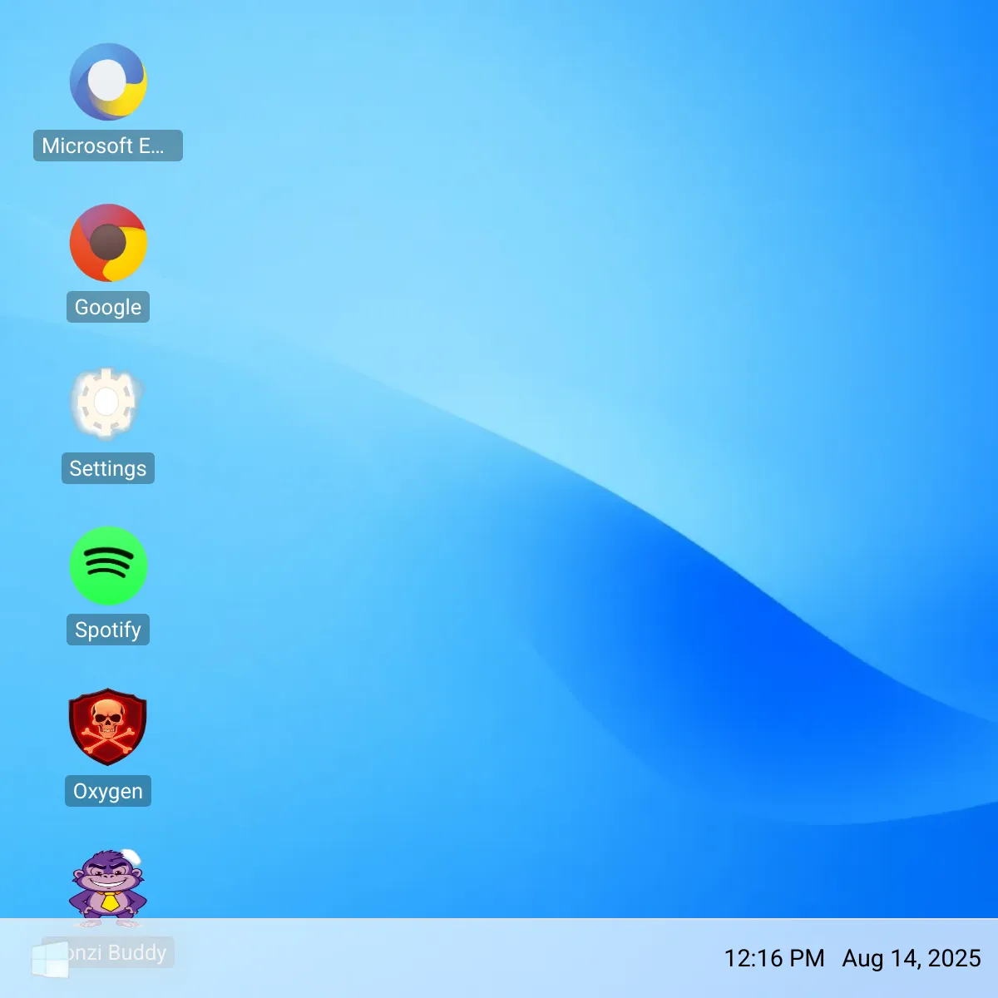Click the 12:16 PM taskbar clock
This screenshot has width=998, height=998.
point(774,958)
